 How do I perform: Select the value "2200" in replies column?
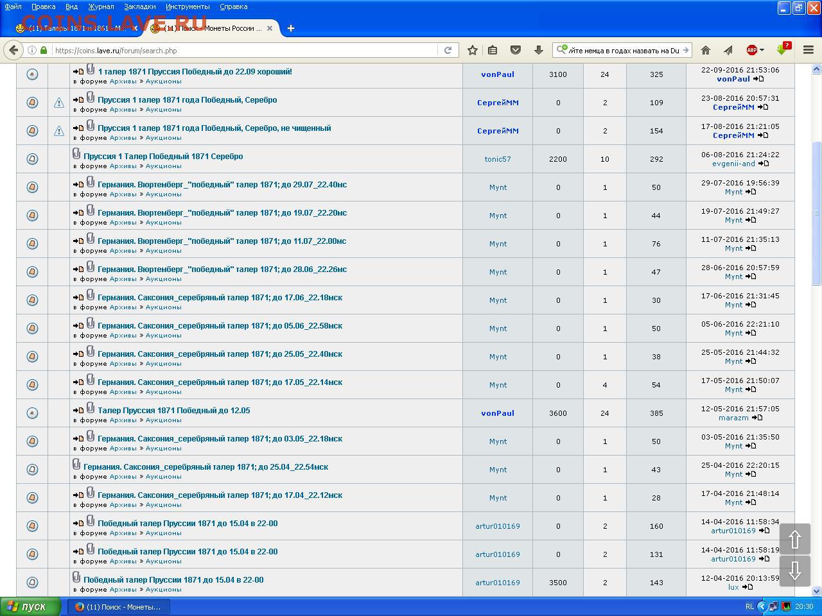(557, 158)
